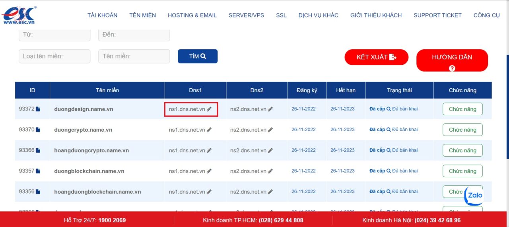Edit Dns2 pencil for duongcrypto.name.vn
509x227 pixels.
(270, 130)
